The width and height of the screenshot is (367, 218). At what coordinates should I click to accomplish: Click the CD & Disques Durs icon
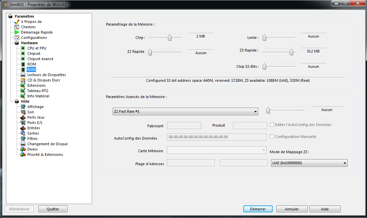click(23, 80)
